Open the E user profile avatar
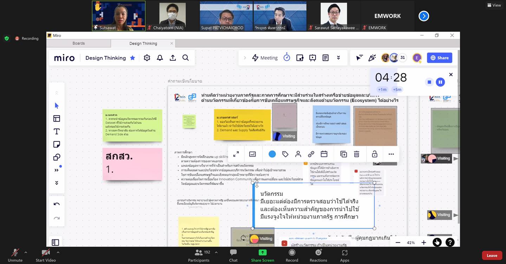 tap(417, 58)
